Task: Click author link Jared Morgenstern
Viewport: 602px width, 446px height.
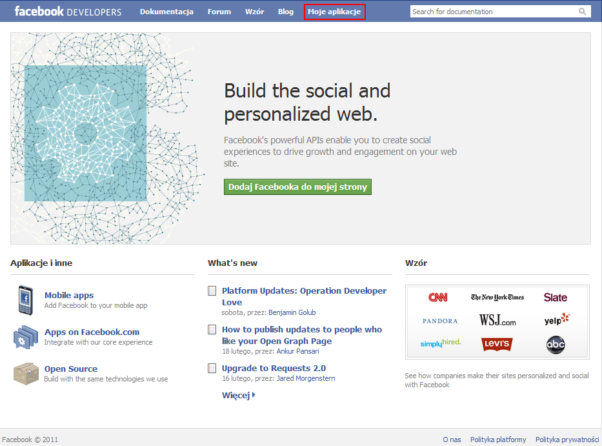Action: pyautogui.click(x=306, y=378)
